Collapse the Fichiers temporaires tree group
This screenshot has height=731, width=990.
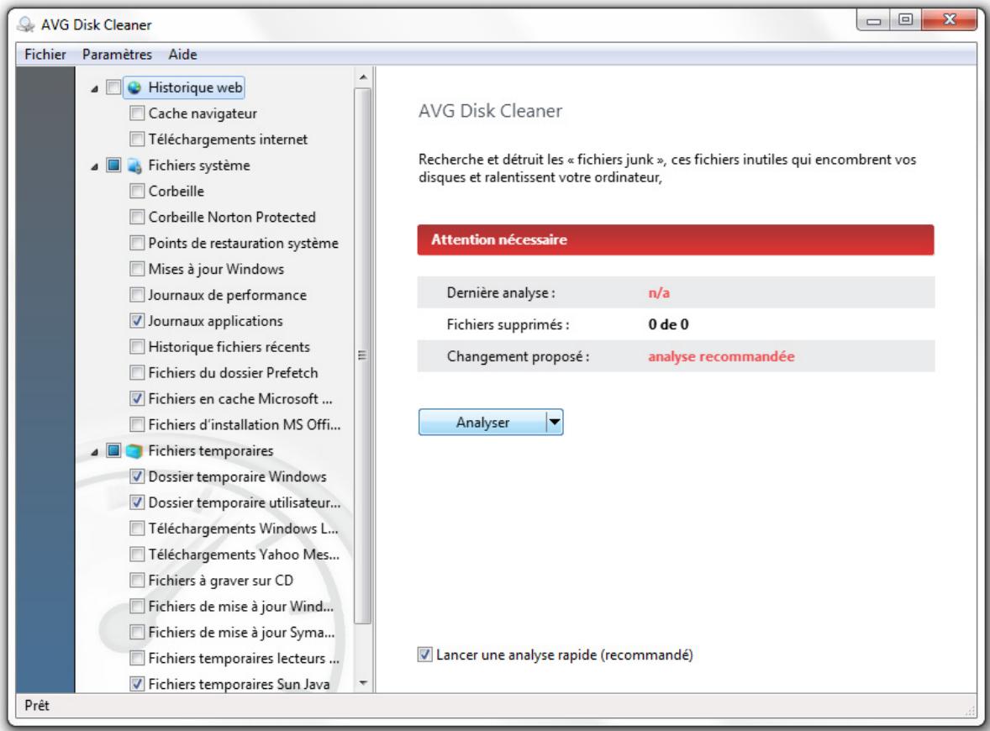point(95,452)
